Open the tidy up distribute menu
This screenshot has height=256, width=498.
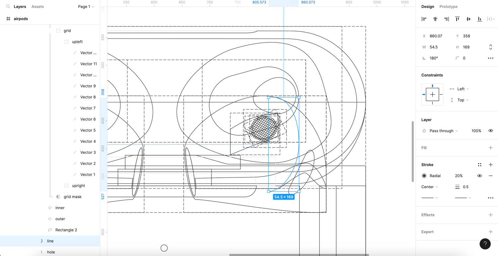[x=491, y=19]
